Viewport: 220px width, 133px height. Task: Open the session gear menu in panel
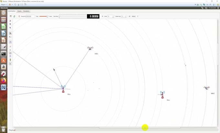point(218,8)
